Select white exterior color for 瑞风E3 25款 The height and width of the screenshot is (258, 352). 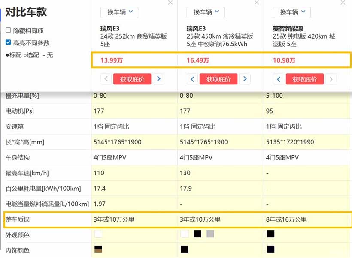185,234
